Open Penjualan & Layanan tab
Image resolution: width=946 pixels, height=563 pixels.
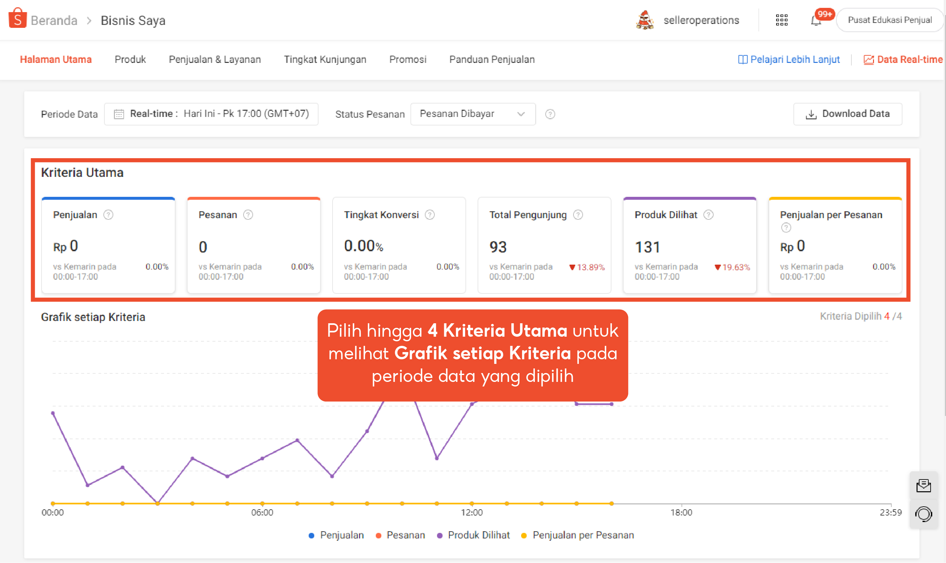tap(215, 60)
